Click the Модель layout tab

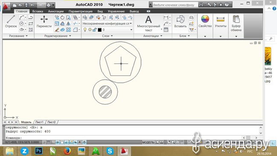tap(26, 122)
